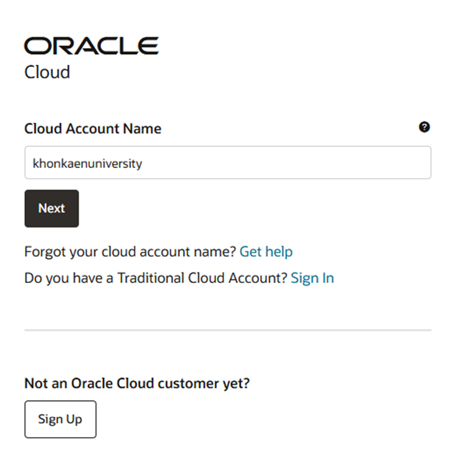This screenshot has width=456, height=476.
Task: Click the "Not an Oracle Cloud customer yet?" heading
Action: [137, 384]
